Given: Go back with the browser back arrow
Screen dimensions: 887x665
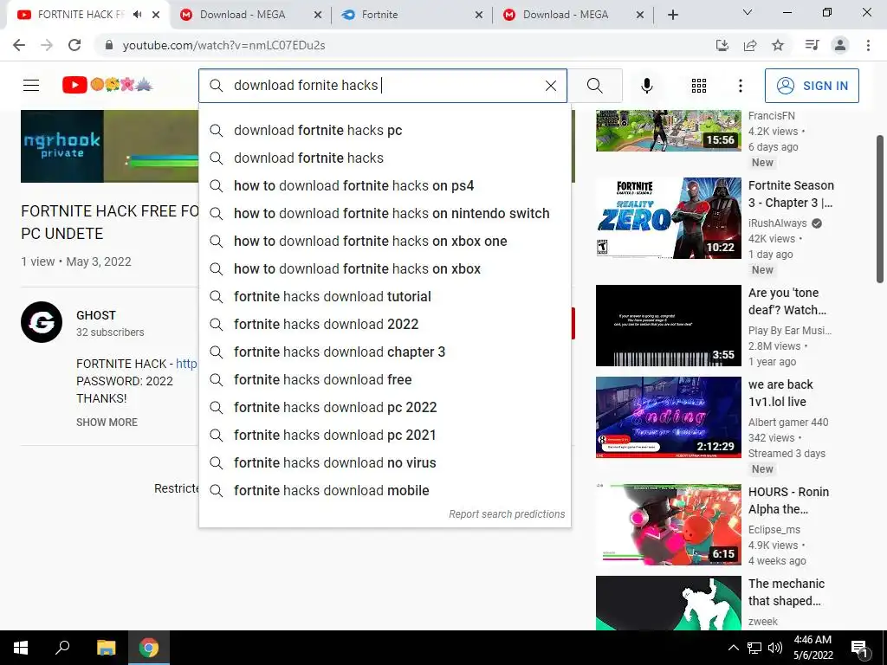Looking at the screenshot, I should click(19, 45).
